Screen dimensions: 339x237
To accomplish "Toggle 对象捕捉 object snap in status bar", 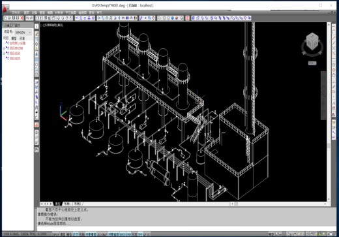I will [91, 234].
